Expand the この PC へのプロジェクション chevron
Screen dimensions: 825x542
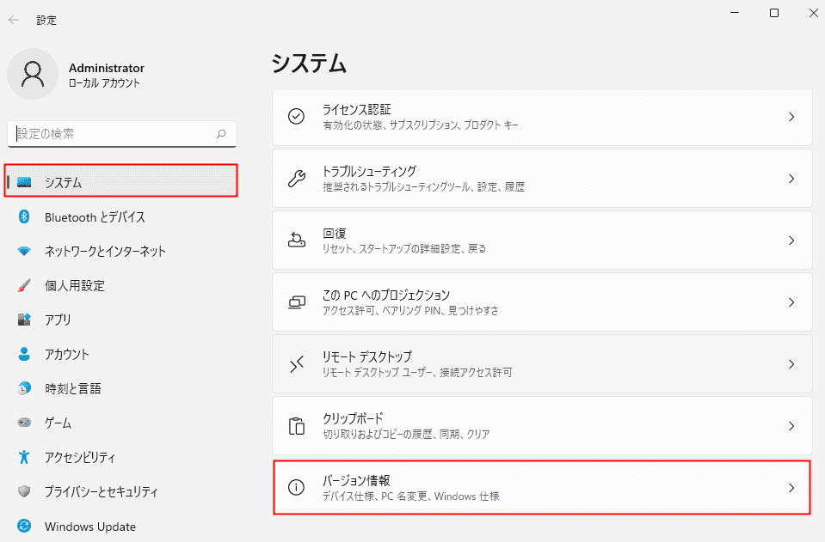pyautogui.click(x=791, y=302)
